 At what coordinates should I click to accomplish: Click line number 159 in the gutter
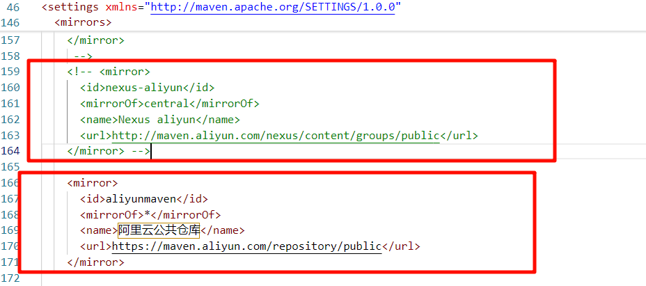click(x=10, y=72)
